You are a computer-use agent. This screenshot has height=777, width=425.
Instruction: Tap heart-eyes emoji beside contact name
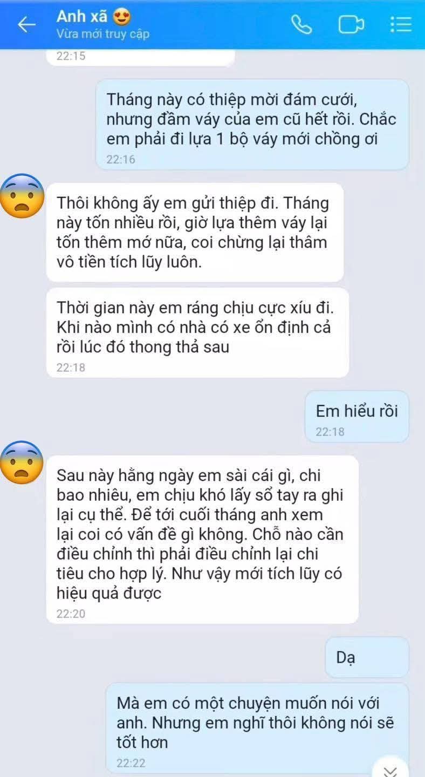click(123, 17)
